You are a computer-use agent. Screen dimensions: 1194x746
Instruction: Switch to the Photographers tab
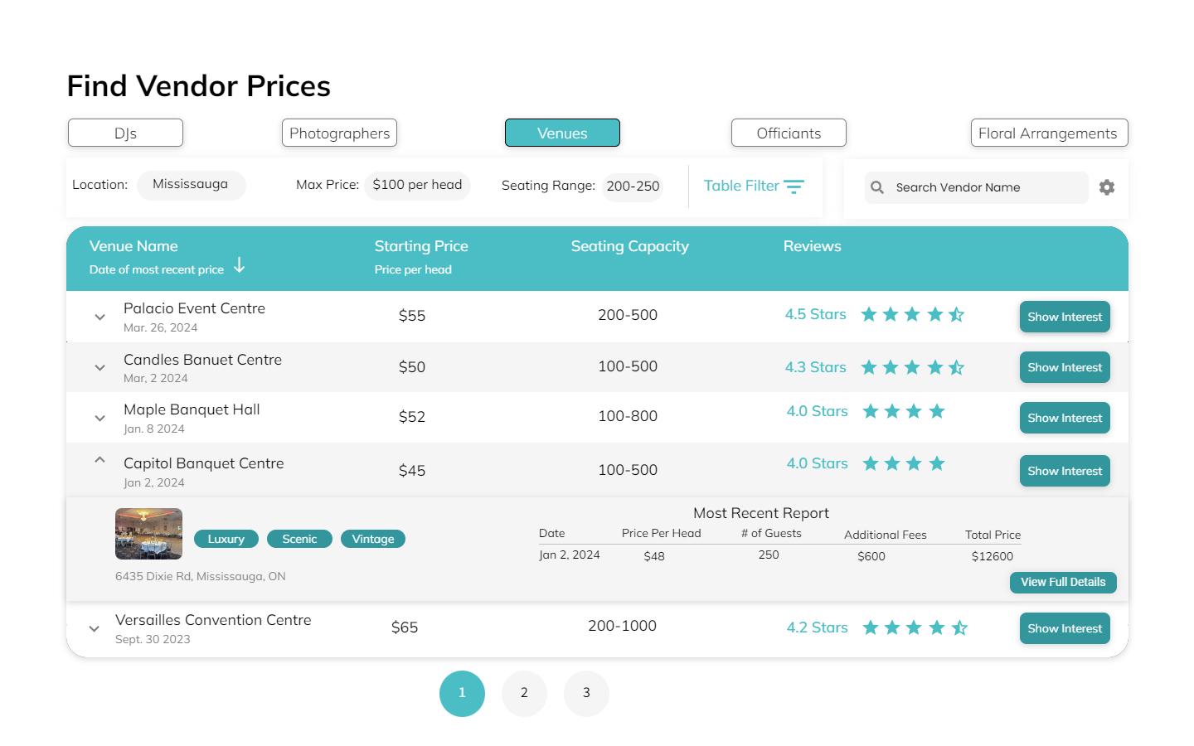[x=339, y=133]
